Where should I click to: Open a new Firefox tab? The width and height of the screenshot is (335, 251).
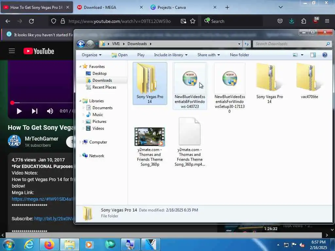click(227, 8)
